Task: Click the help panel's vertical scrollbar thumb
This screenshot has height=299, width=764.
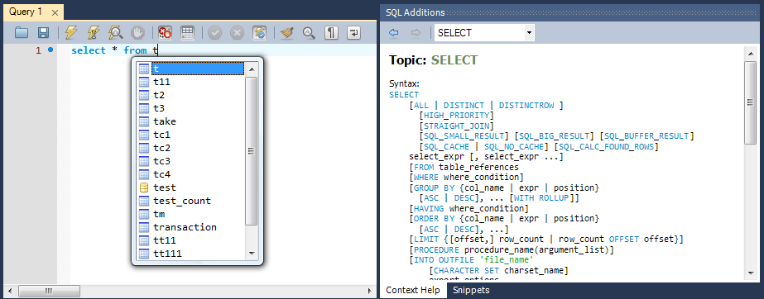Action: pos(750,102)
